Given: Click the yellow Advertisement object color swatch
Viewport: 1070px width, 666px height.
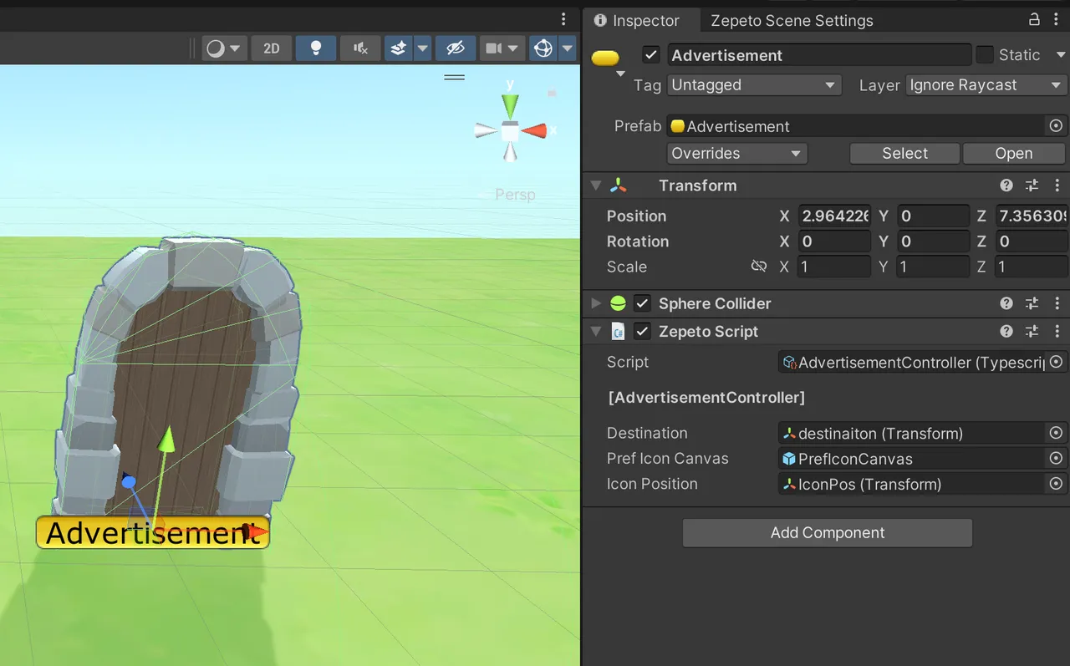Looking at the screenshot, I should [605, 57].
